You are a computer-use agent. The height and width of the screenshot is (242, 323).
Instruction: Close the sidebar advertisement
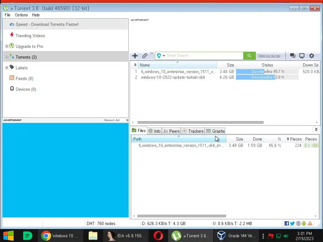coord(127,120)
